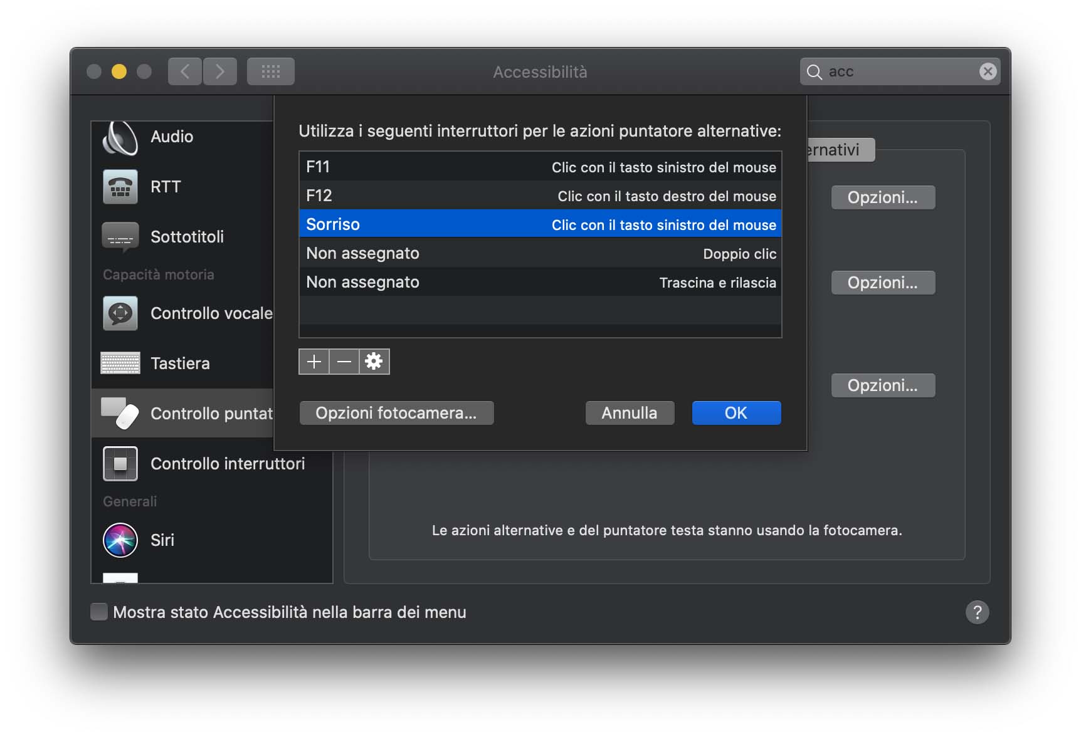The image size is (1081, 737).
Task: Show all preferences grid button
Action: click(x=271, y=71)
